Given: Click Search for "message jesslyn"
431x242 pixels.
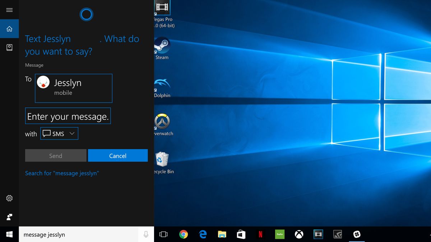Looking at the screenshot, I should [x=62, y=173].
